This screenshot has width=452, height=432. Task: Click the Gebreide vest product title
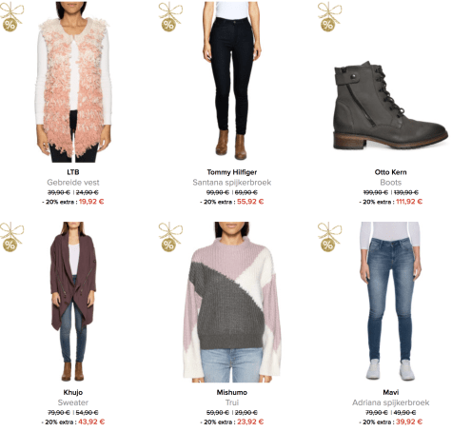point(73,183)
